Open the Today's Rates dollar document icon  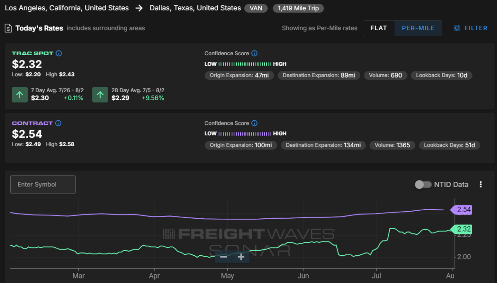point(8,28)
